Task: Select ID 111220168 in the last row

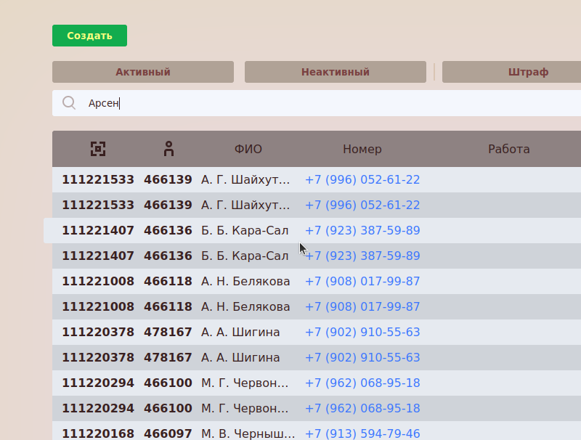Action: (98, 433)
